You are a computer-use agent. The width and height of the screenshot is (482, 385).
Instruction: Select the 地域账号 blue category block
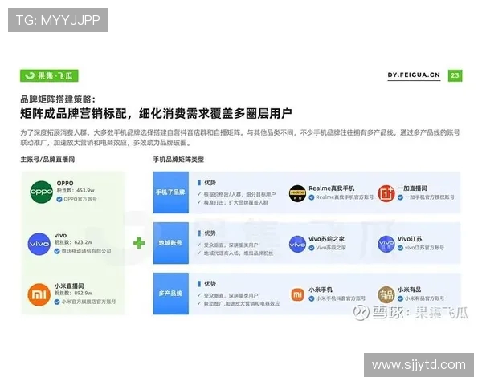click(171, 243)
